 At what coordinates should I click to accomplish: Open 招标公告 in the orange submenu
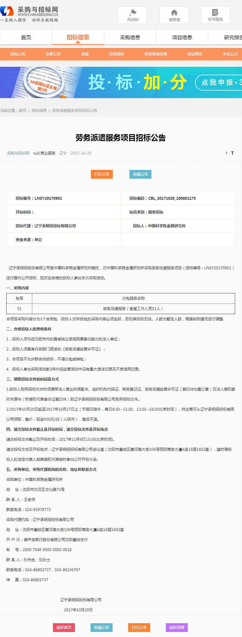pyautogui.click(x=18, y=54)
